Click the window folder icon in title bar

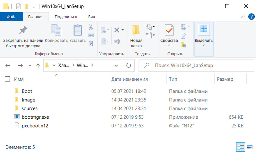click(6, 6)
